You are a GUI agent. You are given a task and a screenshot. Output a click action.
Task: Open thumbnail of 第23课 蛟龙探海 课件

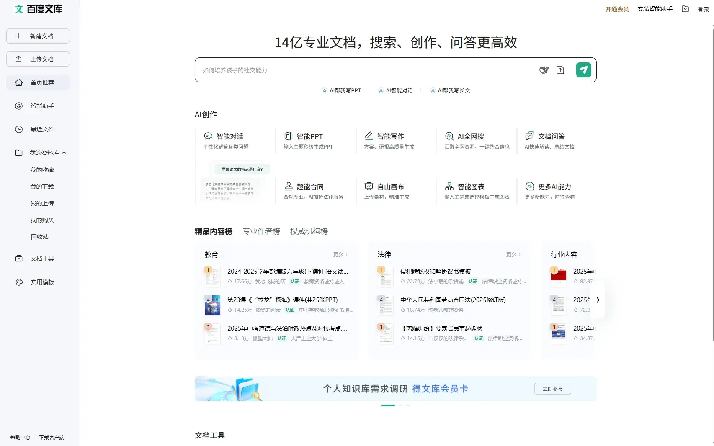(213, 305)
